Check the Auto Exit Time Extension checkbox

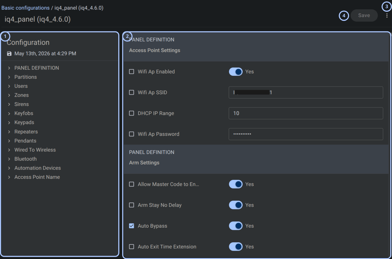(x=132, y=247)
